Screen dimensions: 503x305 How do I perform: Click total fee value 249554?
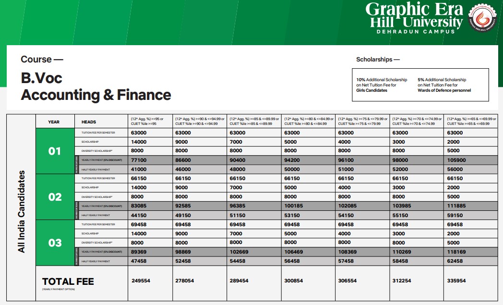click(141, 281)
